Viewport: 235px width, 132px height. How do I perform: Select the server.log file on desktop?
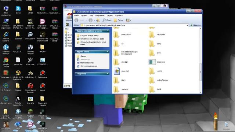(x=18, y=61)
